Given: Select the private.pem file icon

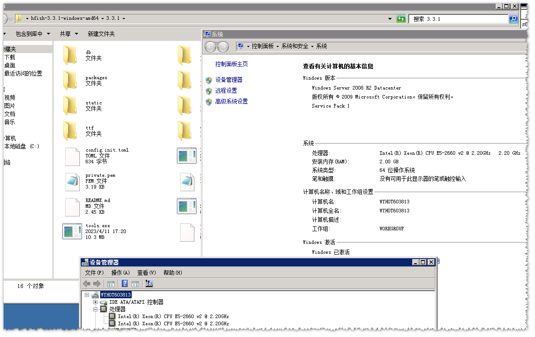Looking at the screenshot, I should point(72,181).
